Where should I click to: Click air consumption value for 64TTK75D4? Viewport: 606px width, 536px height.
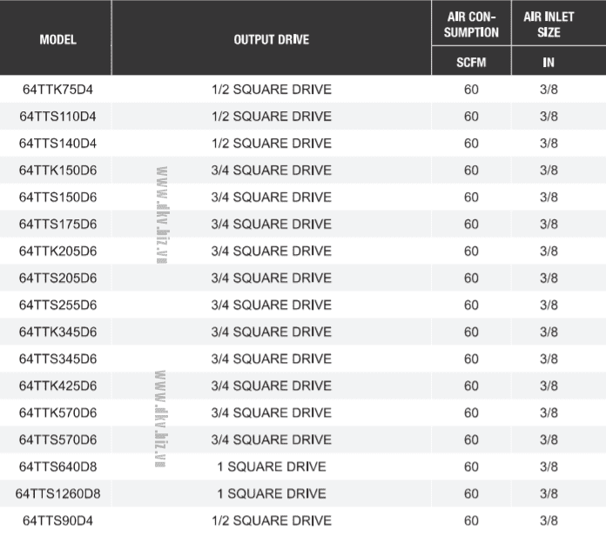coord(471,90)
